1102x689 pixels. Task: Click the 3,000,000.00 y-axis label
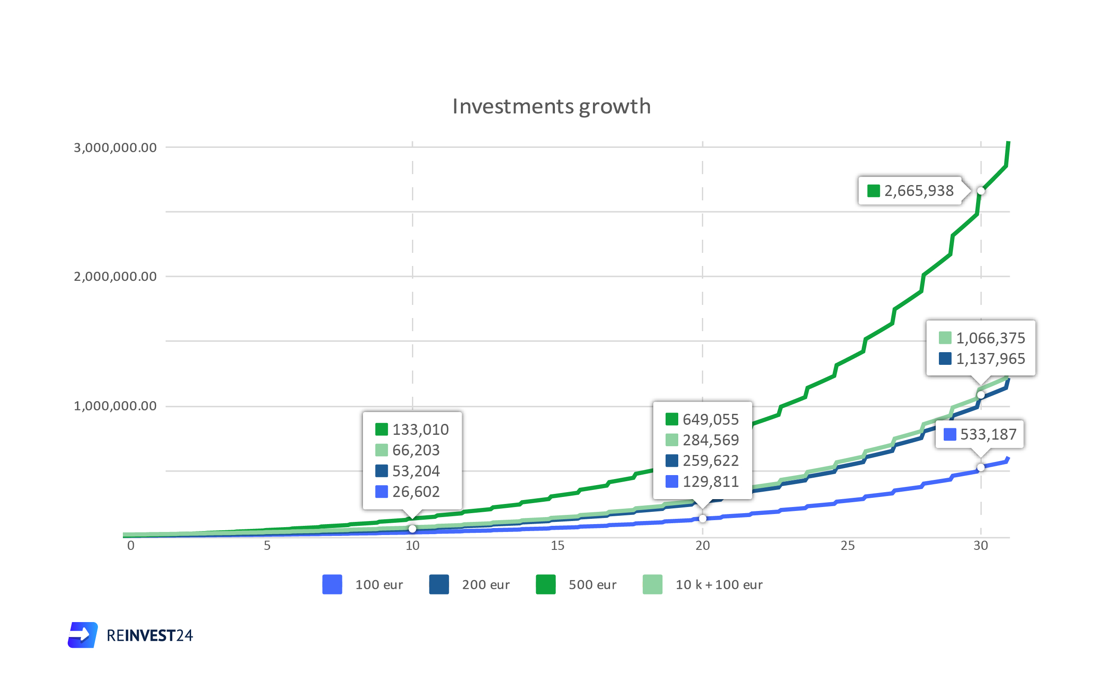click(x=115, y=148)
